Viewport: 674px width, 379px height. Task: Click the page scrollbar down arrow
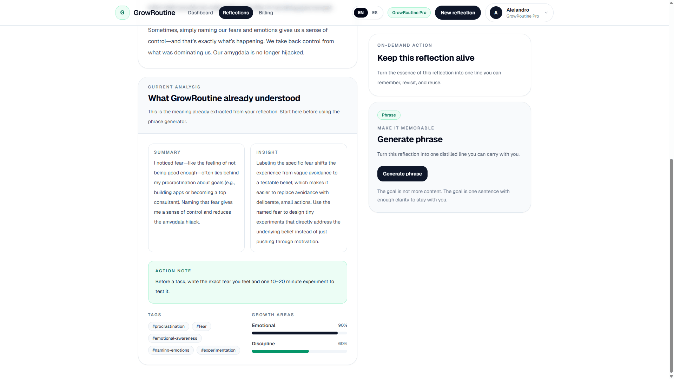[671, 376]
